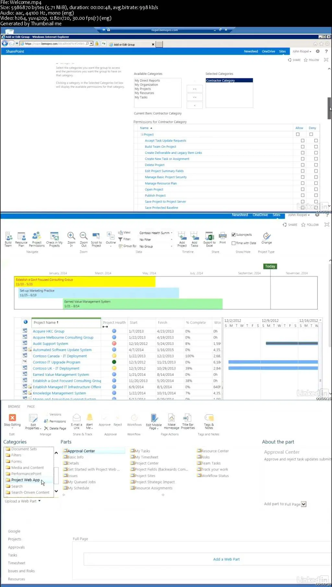Click the Print icon in ribbon

click(222, 236)
